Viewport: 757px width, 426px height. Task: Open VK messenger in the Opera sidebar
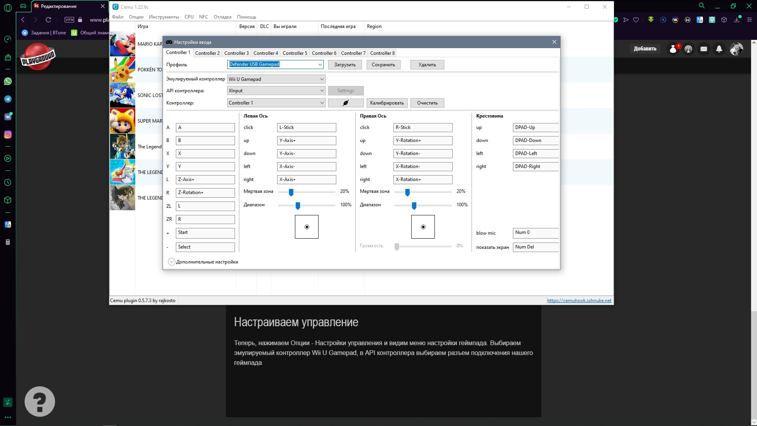click(7, 117)
